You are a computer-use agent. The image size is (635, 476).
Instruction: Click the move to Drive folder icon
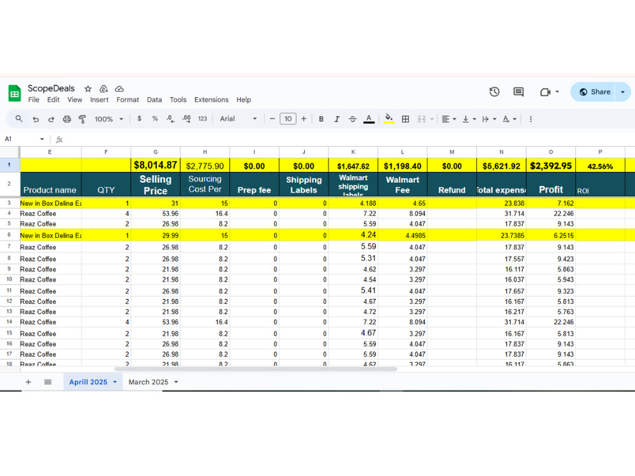click(x=104, y=89)
